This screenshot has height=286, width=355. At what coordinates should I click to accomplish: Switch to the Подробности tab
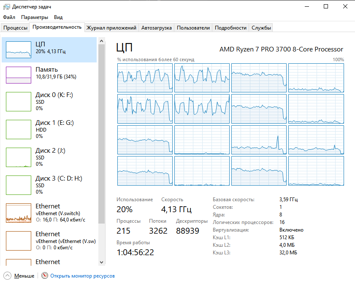(x=230, y=28)
